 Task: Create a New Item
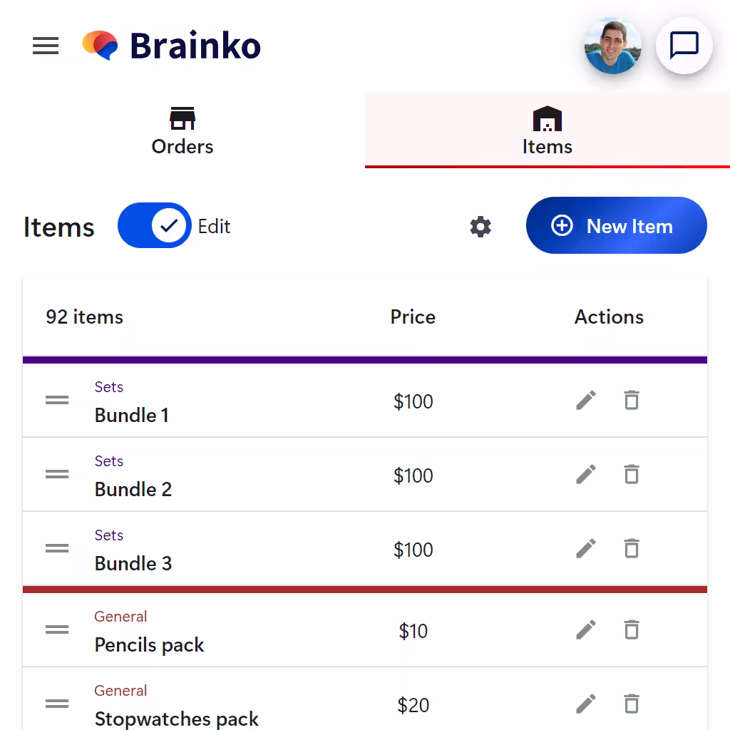click(617, 225)
